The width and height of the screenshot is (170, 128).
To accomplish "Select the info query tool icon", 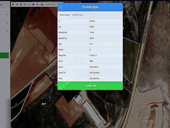I will click(29, 4).
